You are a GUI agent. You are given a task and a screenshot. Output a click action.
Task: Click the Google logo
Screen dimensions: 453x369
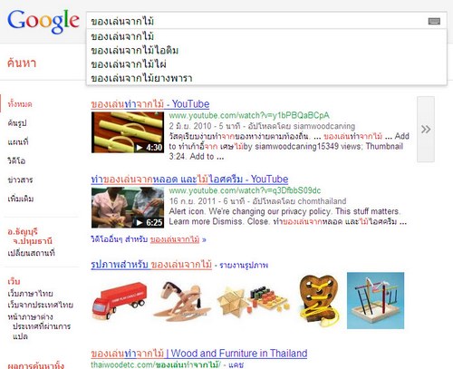point(43,22)
